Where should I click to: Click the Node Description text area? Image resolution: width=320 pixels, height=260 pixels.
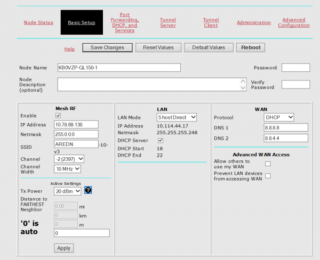[x=152, y=84]
